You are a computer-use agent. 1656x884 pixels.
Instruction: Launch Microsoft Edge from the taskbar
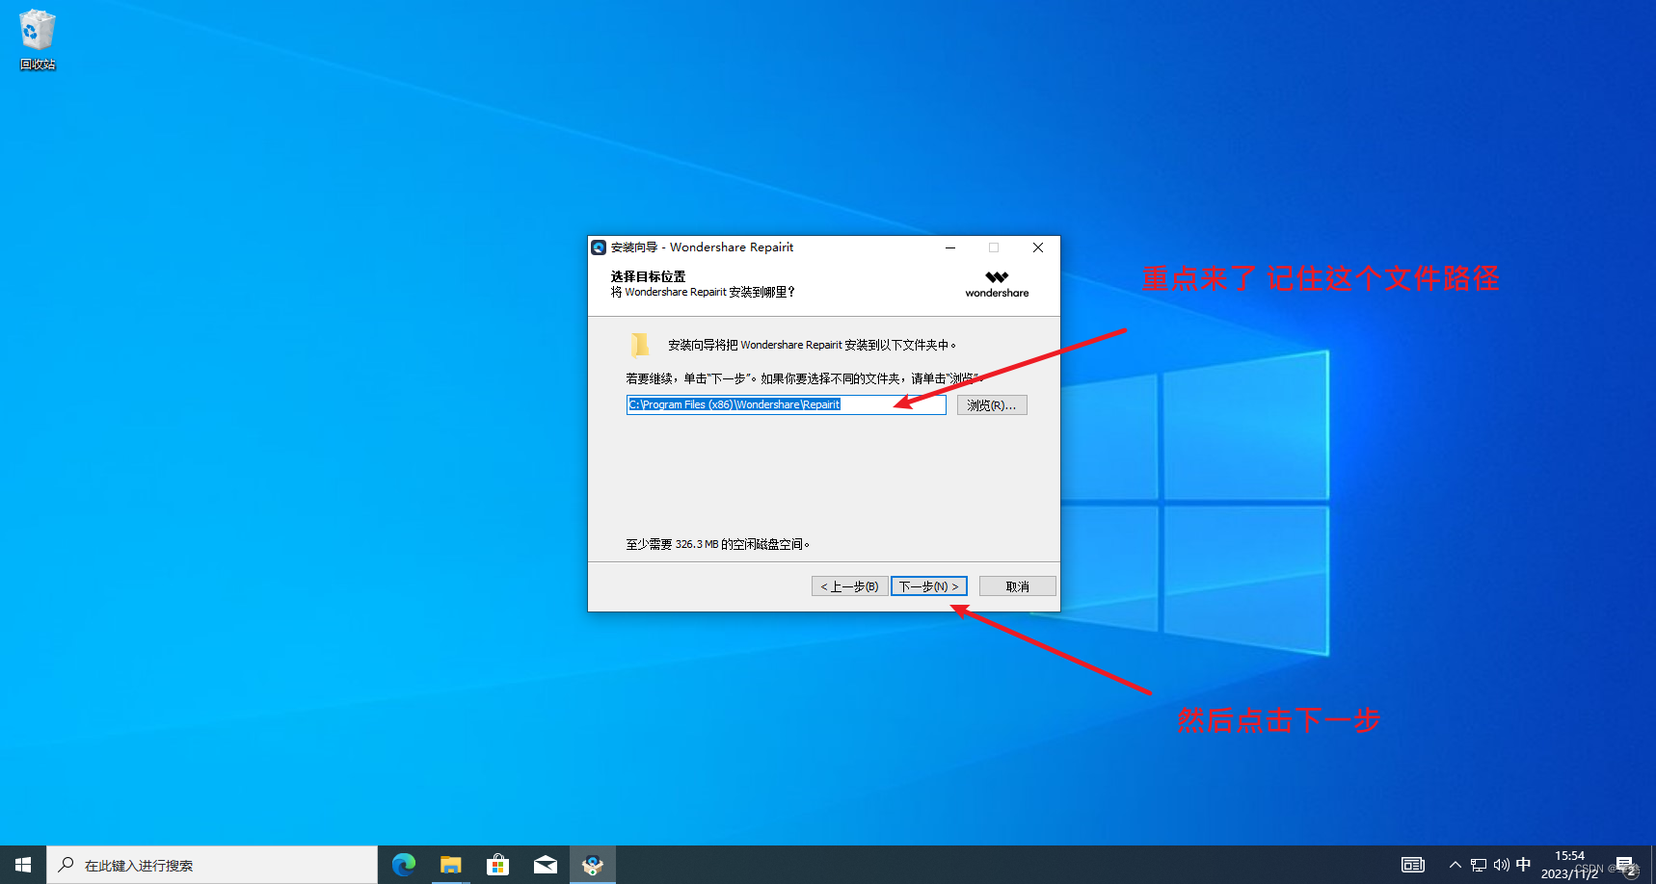403,865
